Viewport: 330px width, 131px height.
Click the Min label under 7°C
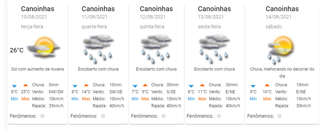[x=135, y=99]
